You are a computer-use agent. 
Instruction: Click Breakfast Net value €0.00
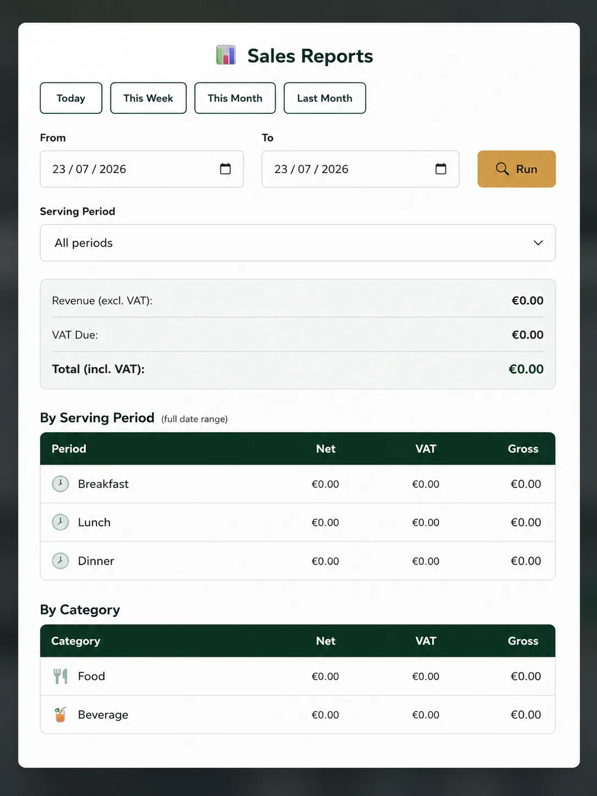click(x=325, y=484)
